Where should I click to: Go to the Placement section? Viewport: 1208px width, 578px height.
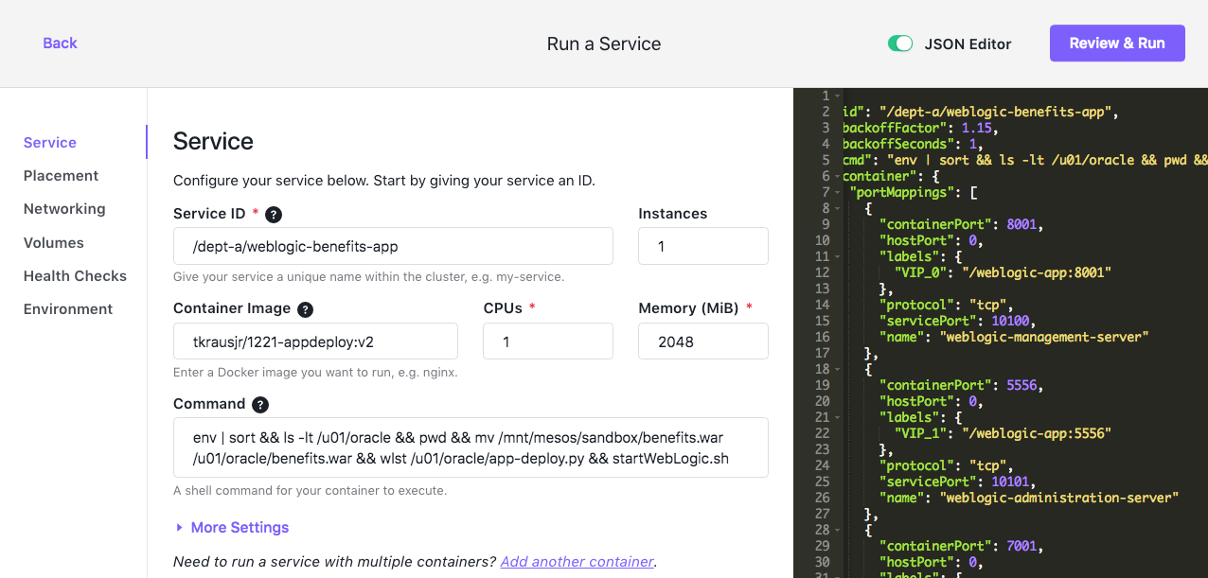[x=62, y=176]
